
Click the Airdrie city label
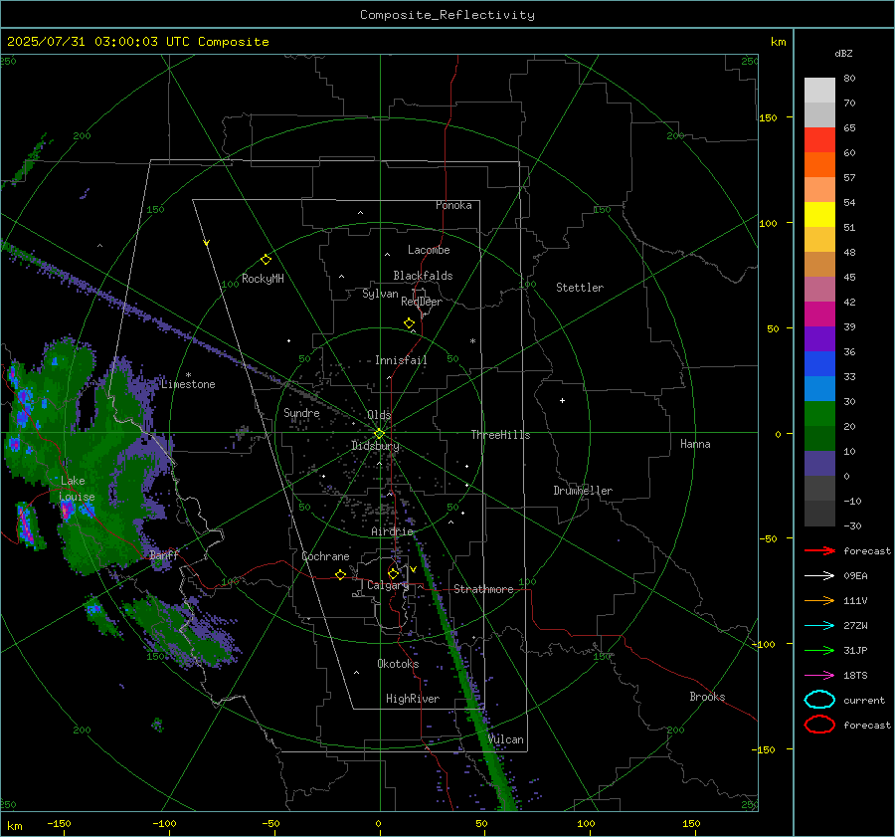click(x=392, y=531)
